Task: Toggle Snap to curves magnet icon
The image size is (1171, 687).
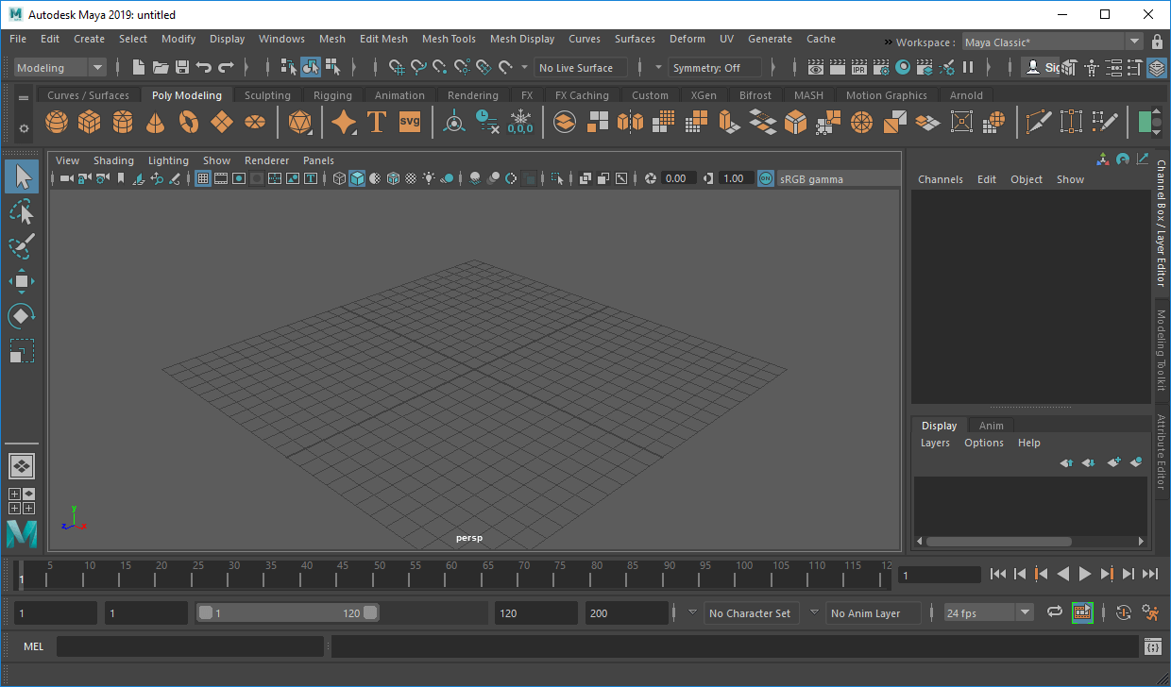Action: [x=418, y=67]
